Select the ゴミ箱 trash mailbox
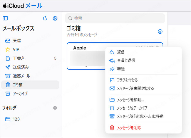This screenshot has width=191, height=138. [30, 85]
